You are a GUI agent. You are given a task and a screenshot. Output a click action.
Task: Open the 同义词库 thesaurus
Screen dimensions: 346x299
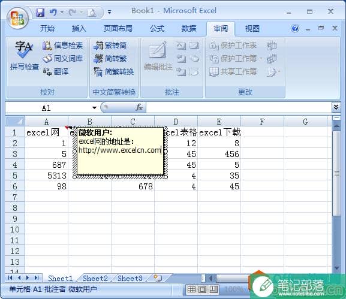63,59
